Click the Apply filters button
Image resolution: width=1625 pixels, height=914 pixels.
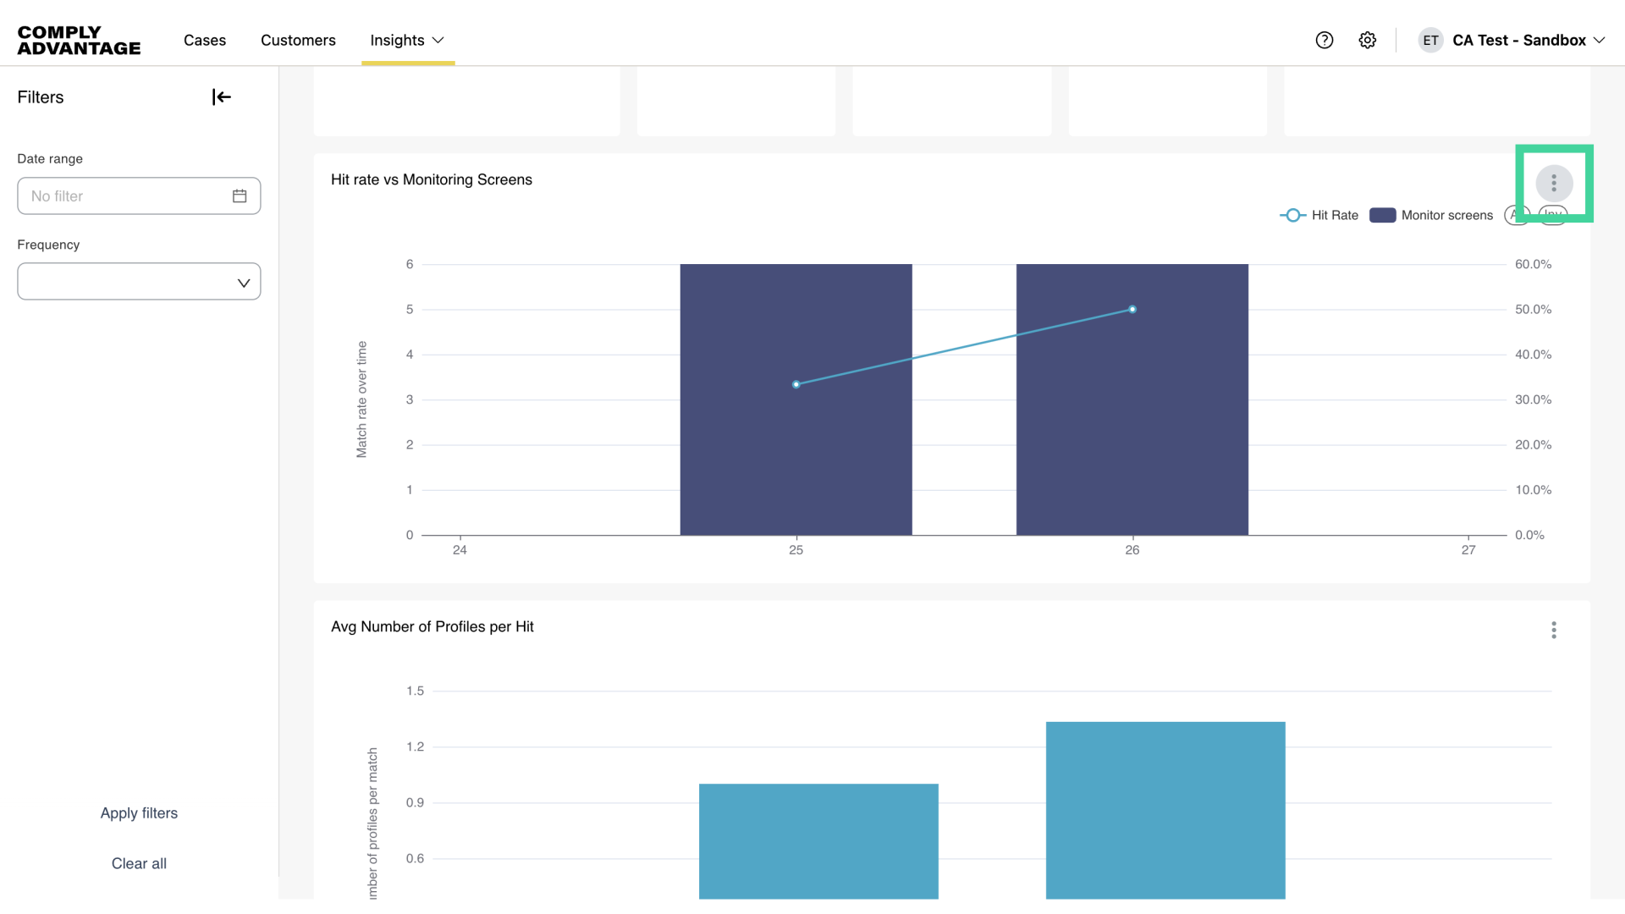[139, 812]
